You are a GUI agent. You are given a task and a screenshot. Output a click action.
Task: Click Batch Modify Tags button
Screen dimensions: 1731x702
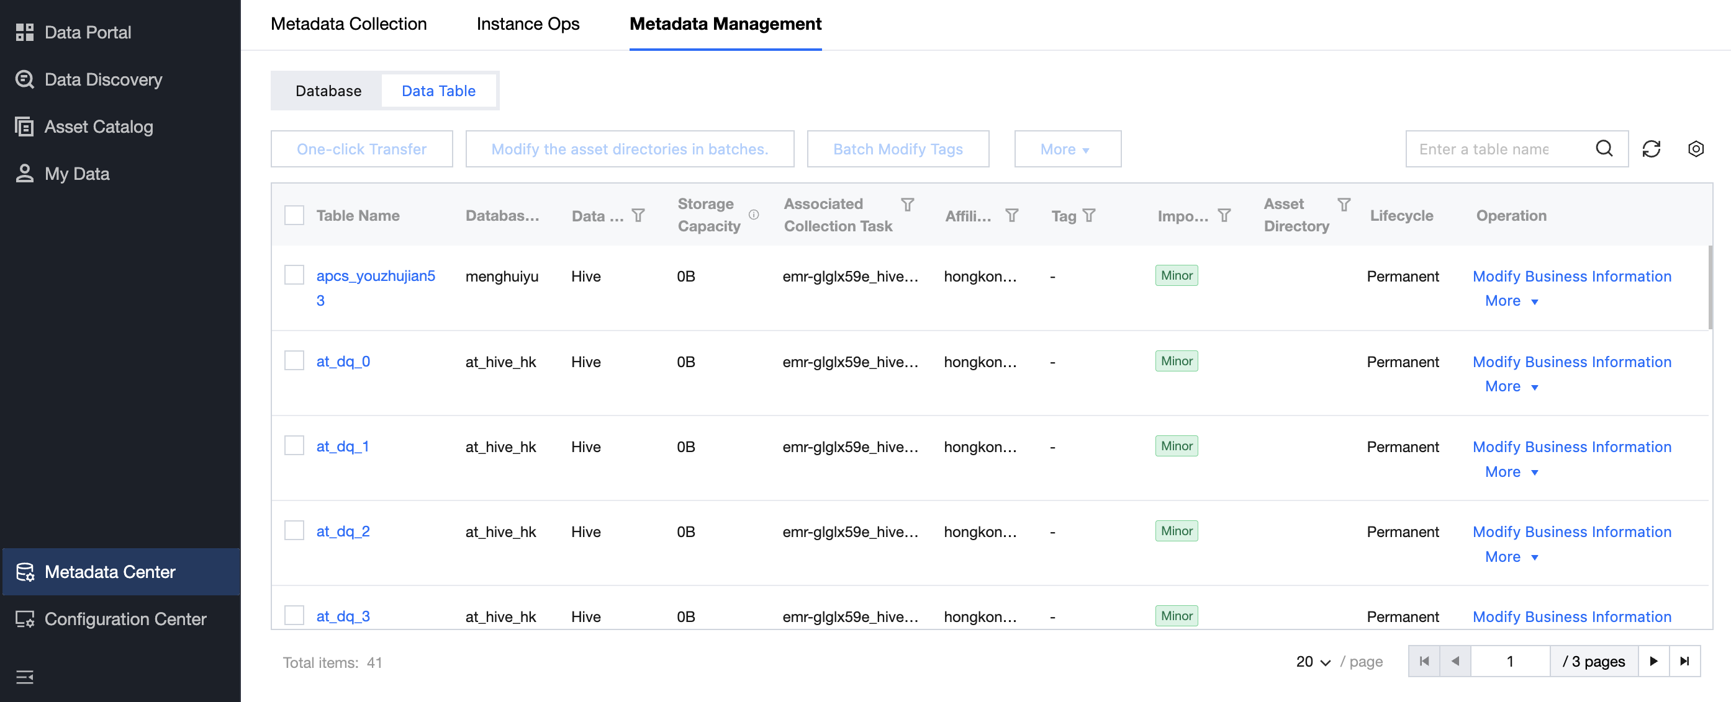pos(897,149)
